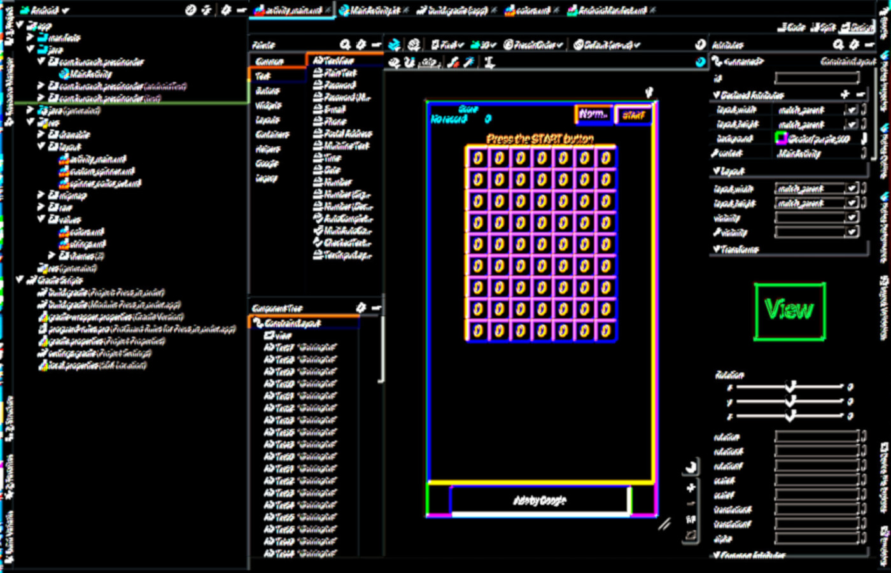
Task: Click the Clear Constraints icon in toolbar
Action: [x=453, y=62]
